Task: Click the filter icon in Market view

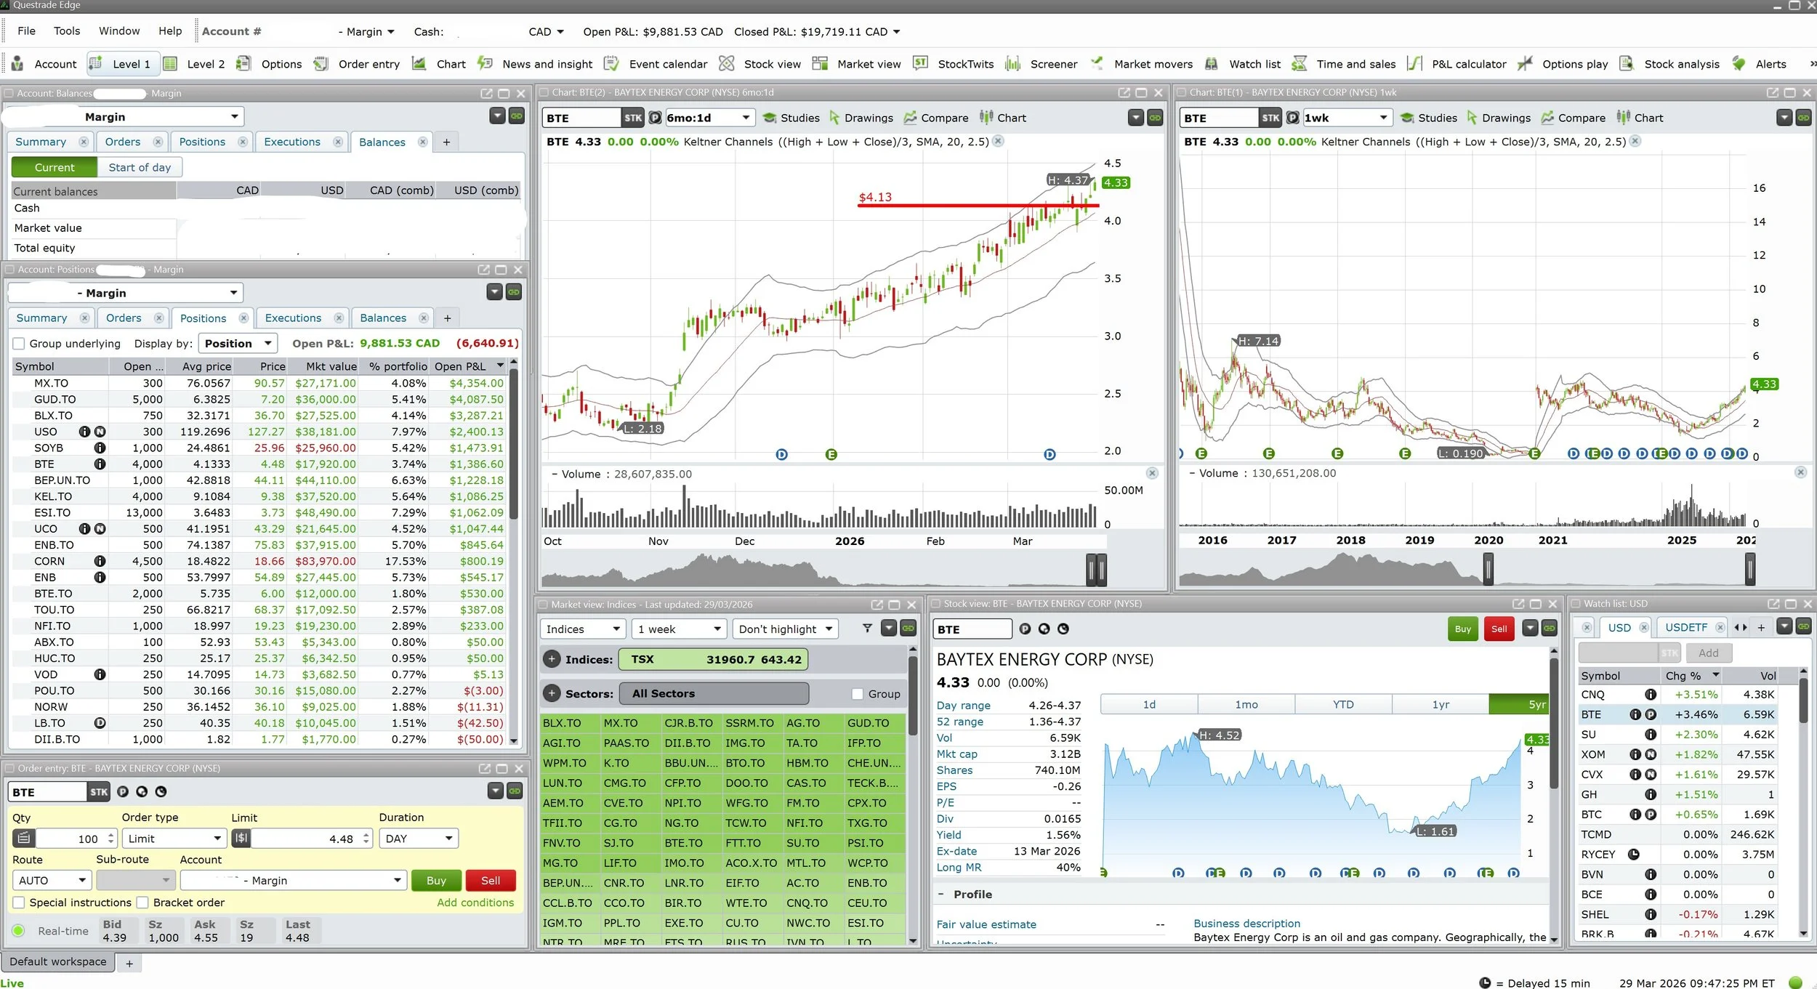Action: (x=867, y=629)
